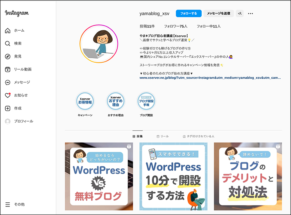The height and width of the screenshot is (215, 291).
Task: Click the おすすめ理由 highlight label
Action: 116,115
